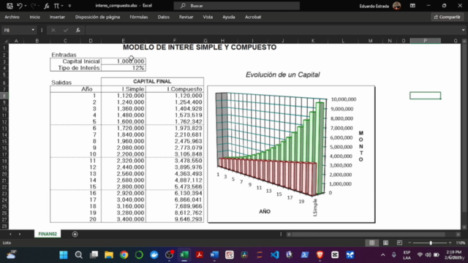This screenshot has height=263, width=468.
Task: Open Google Chrome from taskbar
Action: pos(124,255)
